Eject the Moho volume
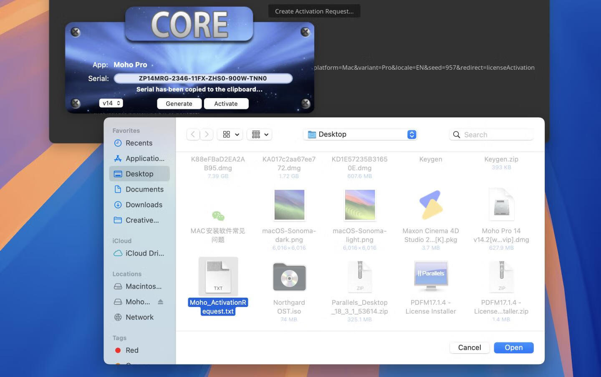601x377 pixels. [161, 302]
